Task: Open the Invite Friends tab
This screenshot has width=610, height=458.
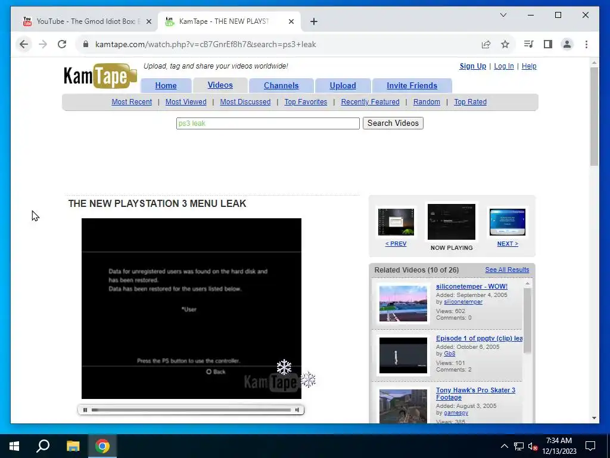Action: pos(412,86)
